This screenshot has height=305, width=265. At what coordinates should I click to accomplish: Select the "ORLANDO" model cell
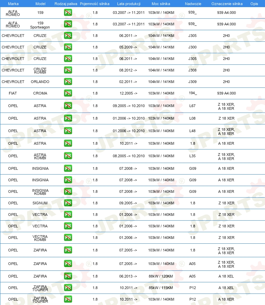pyautogui.click(x=40, y=82)
